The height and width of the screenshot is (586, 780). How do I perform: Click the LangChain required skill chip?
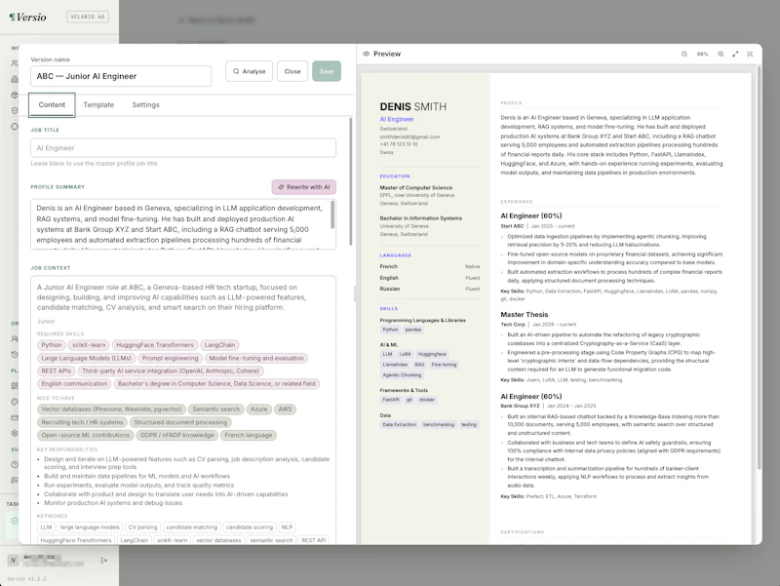(x=219, y=345)
